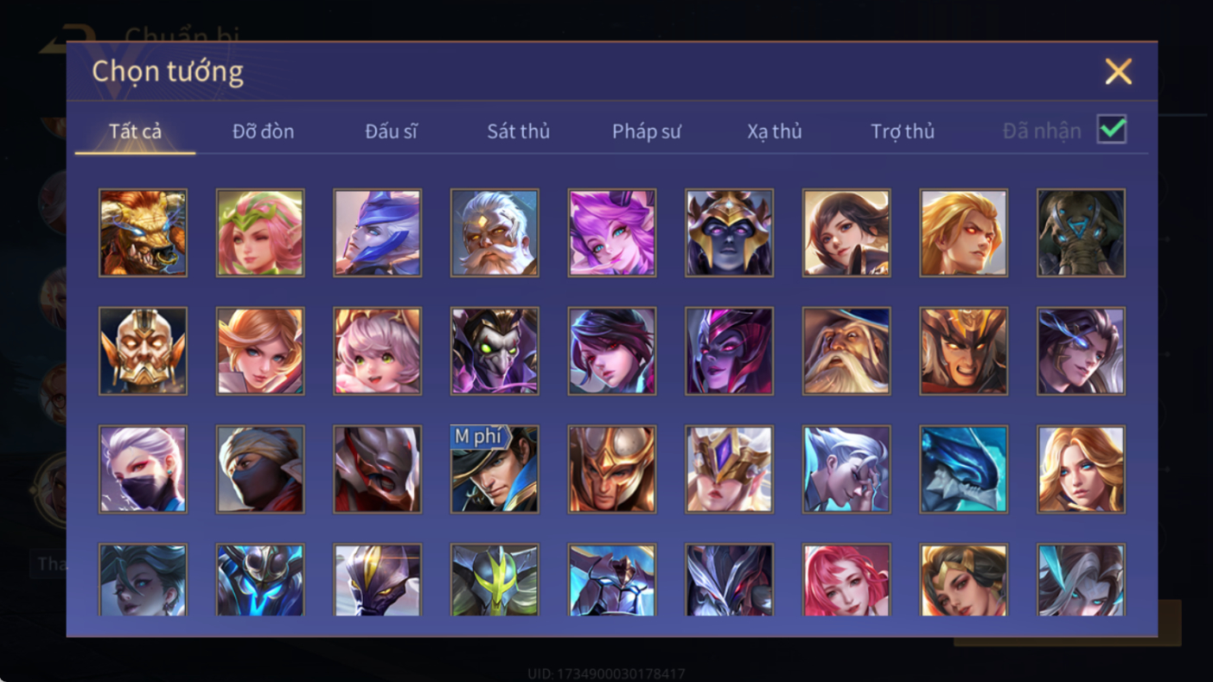Choose the white-bearded old man hero
Screen dimensions: 1213x682
[495, 233]
